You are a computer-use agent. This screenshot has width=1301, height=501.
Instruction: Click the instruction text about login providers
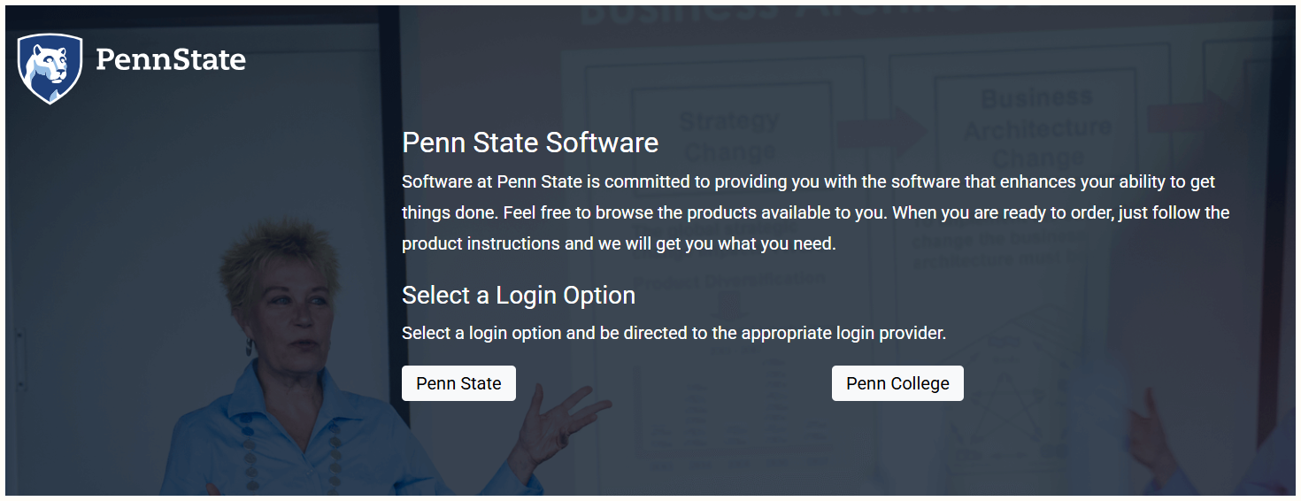pos(674,334)
